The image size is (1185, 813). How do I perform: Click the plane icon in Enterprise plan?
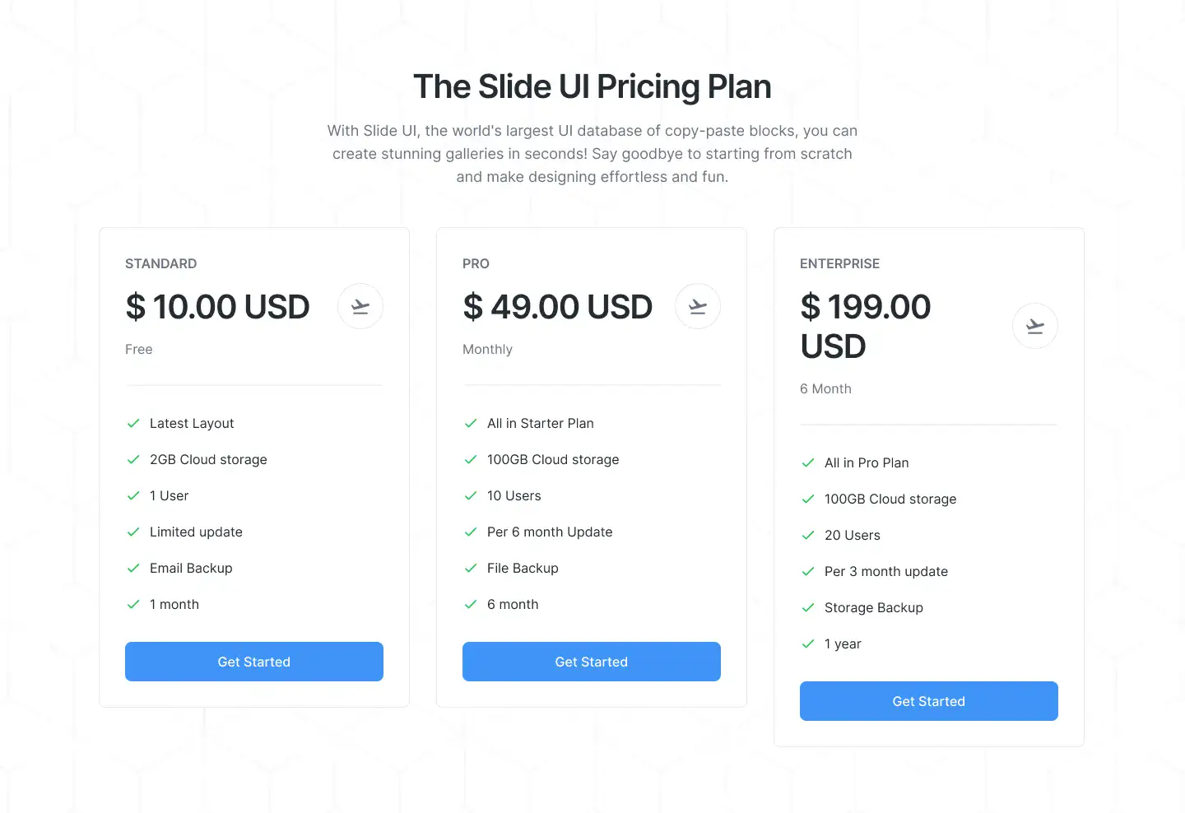tap(1035, 326)
